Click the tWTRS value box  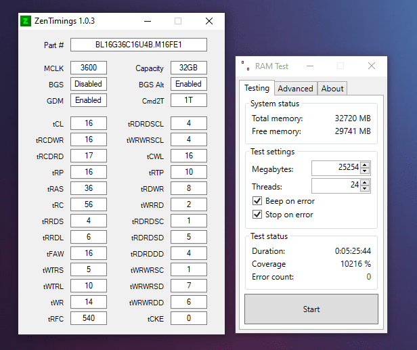point(89,269)
